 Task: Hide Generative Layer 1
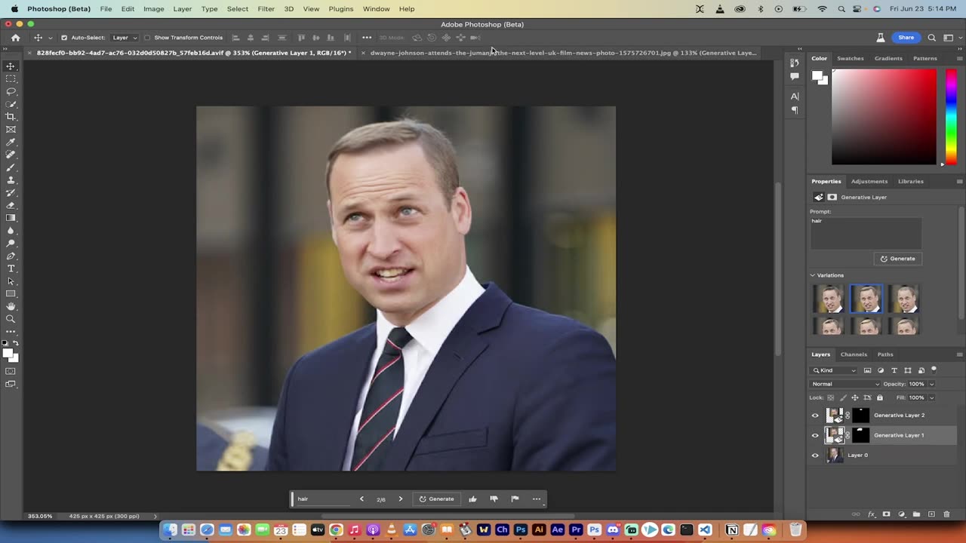pyautogui.click(x=815, y=435)
